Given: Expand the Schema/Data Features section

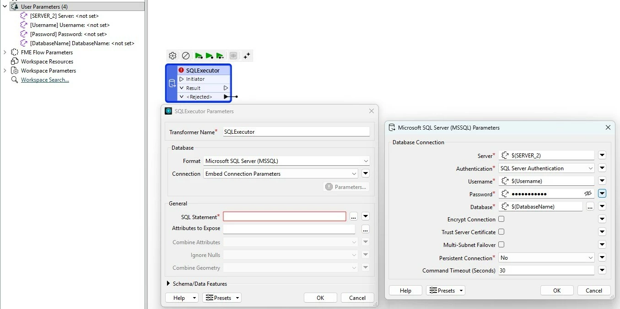Looking at the screenshot, I should click(168, 283).
